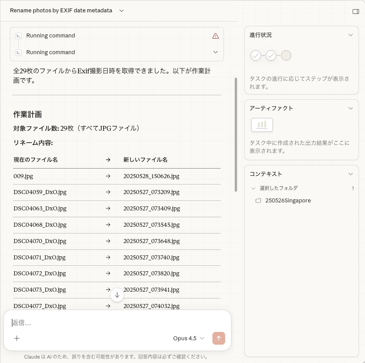Expand the second Running command details
The width and height of the screenshot is (365, 363).
[215, 52]
